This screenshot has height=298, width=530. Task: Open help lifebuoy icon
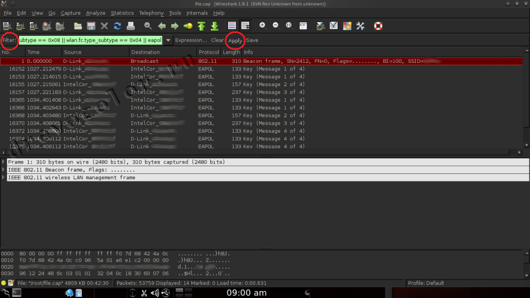[x=378, y=25]
